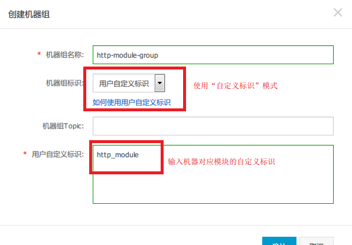Image resolution: width=352 pixels, height=245 pixels.
Task: Click the 用户自定义标识 field label
Action: tap(58, 154)
